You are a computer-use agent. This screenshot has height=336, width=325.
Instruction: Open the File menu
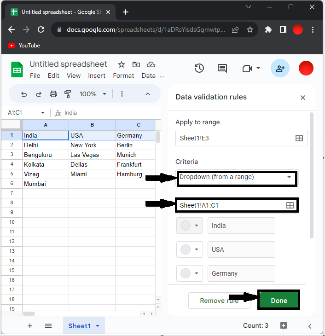click(x=35, y=75)
